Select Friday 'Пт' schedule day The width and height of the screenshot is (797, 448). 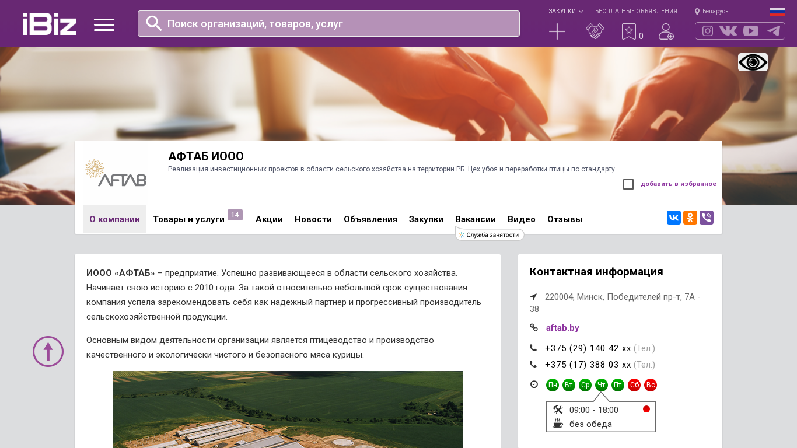click(618, 385)
